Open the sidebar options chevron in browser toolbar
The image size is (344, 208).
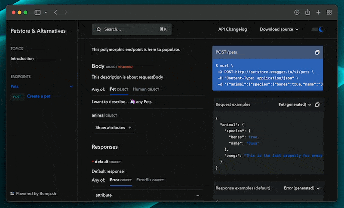pyautogui.click(x=46, y=12)
